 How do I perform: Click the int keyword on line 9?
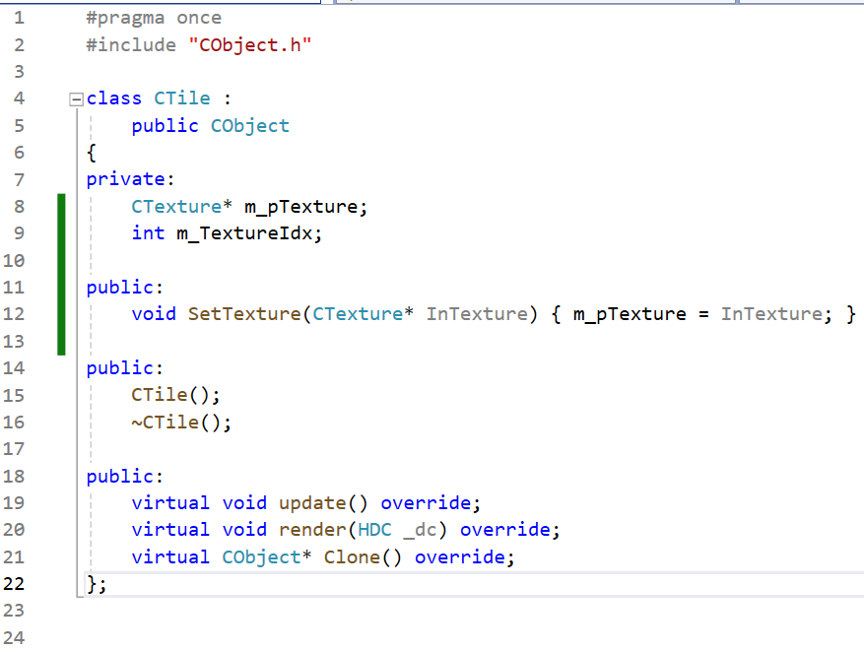click(x=148, y=233)
